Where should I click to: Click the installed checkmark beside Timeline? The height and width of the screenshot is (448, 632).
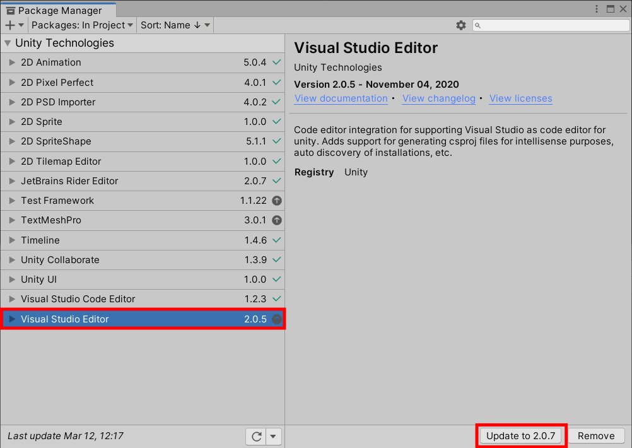(x=276, y=240)
